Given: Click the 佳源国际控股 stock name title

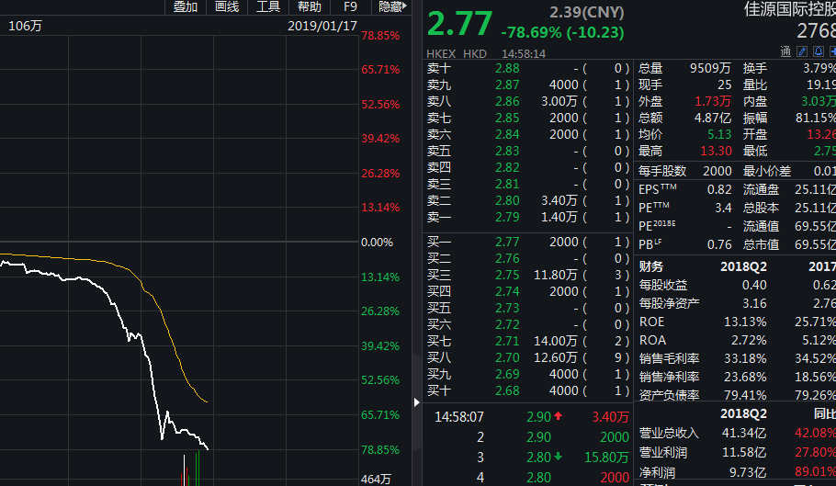Looking at the screenshot, I should point(788,9).
